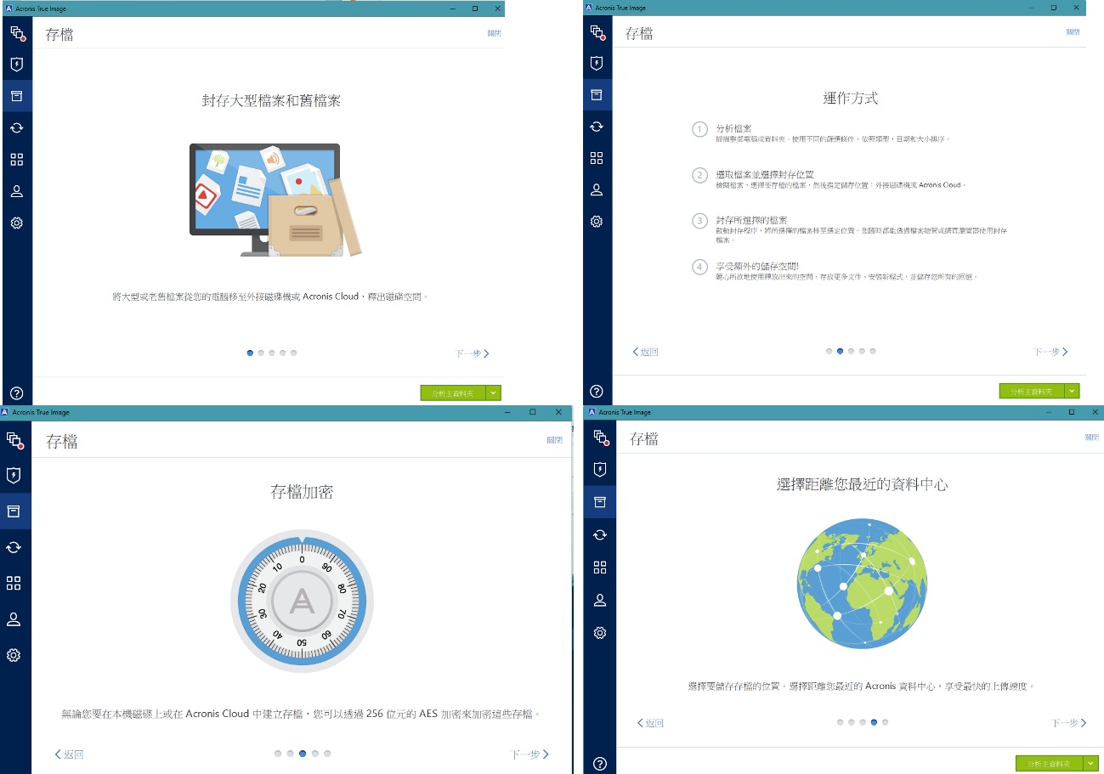1104x774 pixels.
Task: Click 返回 in 運作方式 window
Action: (646, 352)
